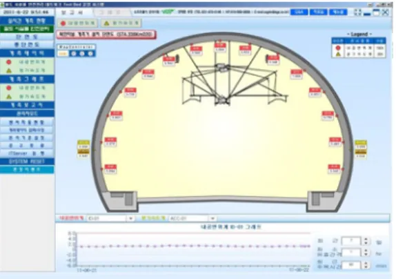This screenshot has width=396, height=279.
Task: Select yellow triangle item under 계측 데이터 header
Action: tap(27, 70)
